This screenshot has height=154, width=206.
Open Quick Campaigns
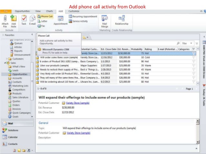(x=19, y=113)
